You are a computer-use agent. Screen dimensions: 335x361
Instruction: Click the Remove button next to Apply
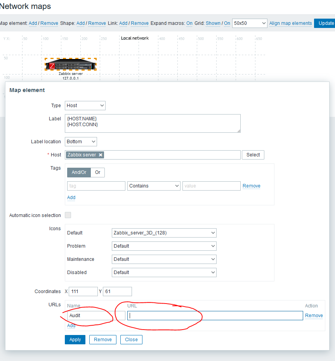point(103,340)
